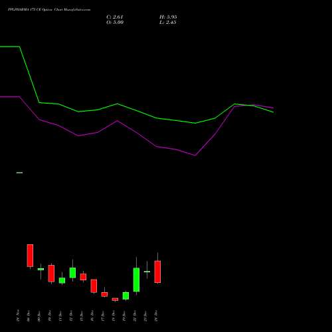
Task: Click the final red candlestick on the chart
Action: coord(157,272)
